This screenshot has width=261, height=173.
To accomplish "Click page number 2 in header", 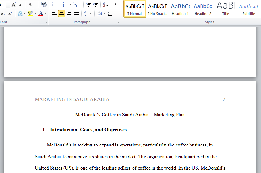I will 224,99.
